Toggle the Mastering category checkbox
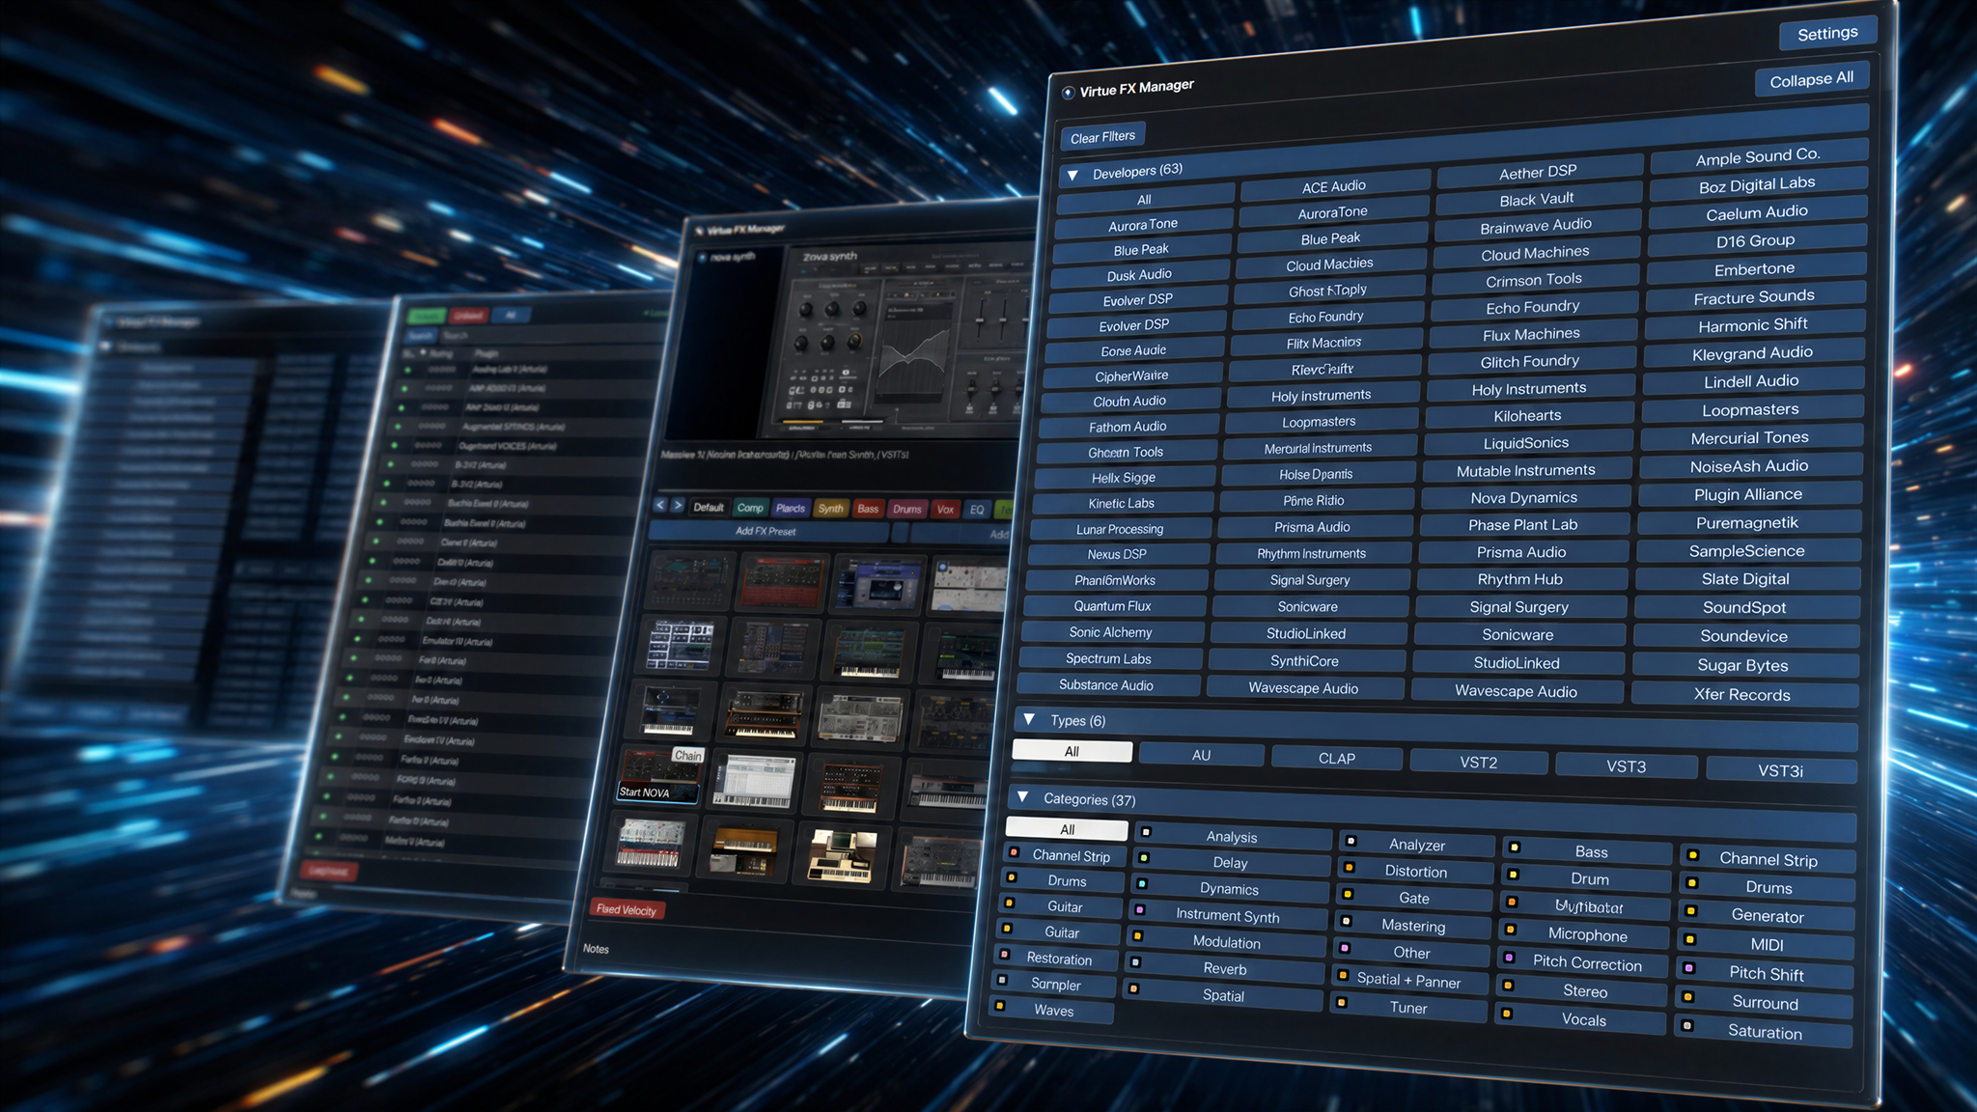Screen dimensions: 1977x1112 pos(1347,921)
